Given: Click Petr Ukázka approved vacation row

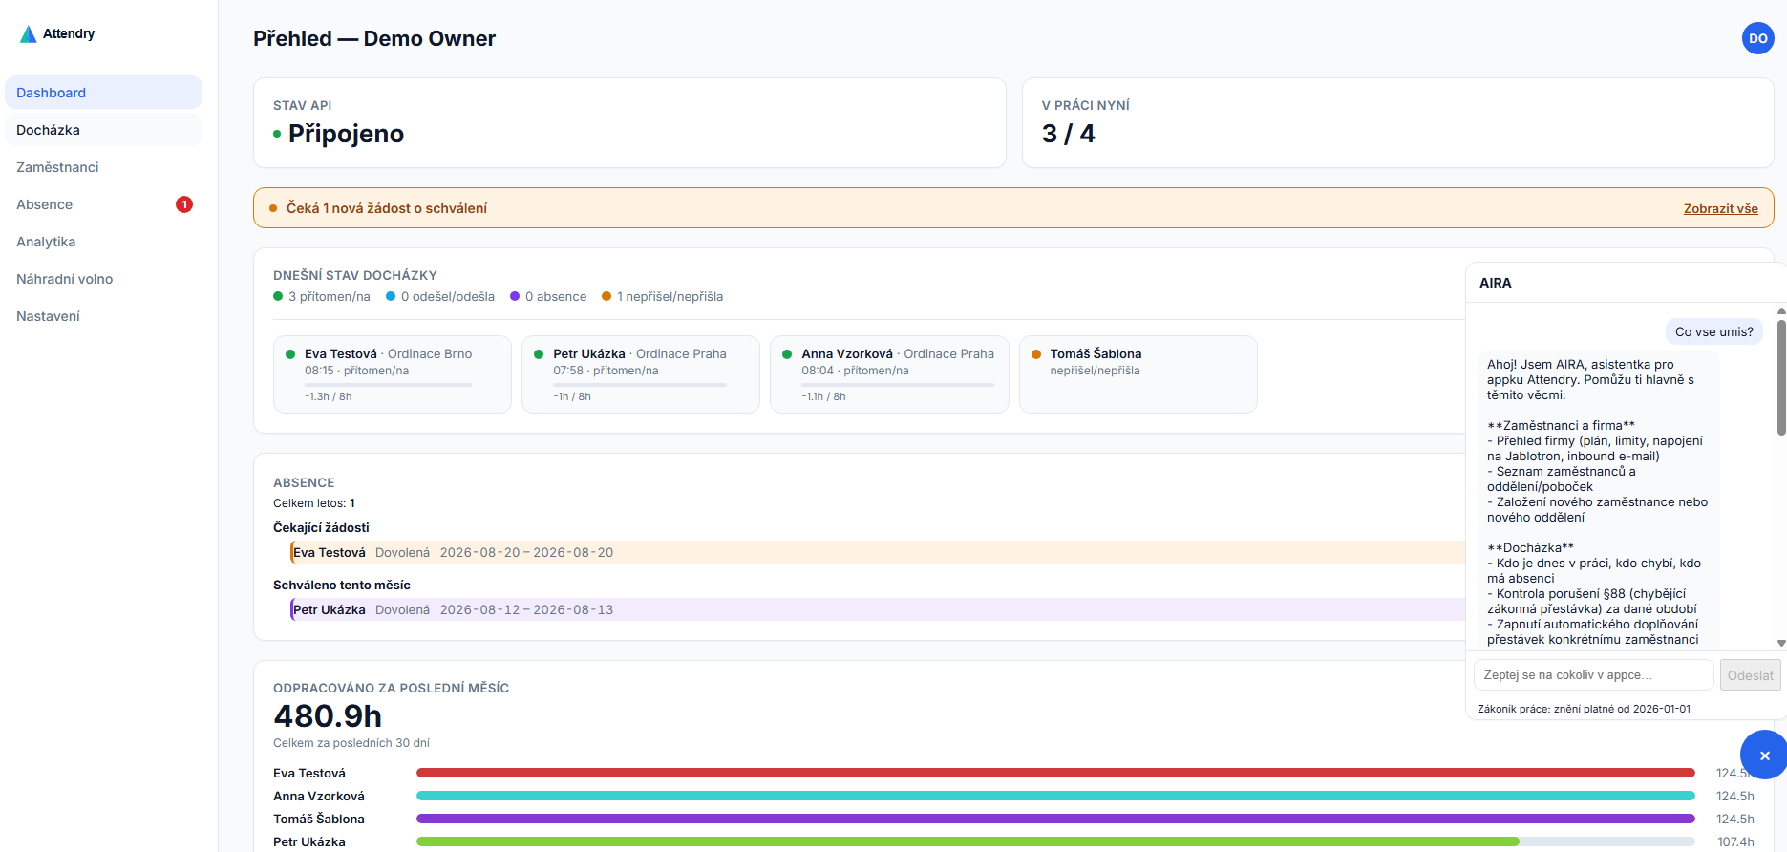Looking at the screenshot, I should tap(878, 609).
